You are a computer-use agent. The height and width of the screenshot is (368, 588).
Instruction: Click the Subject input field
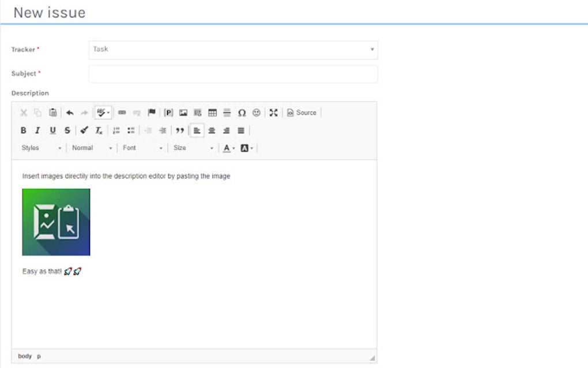point(232,73)
